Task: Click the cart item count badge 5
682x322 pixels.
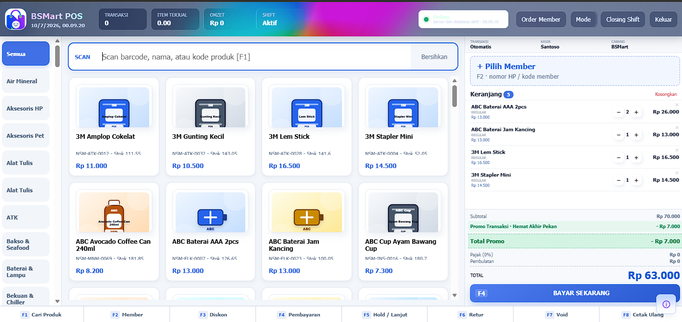Action: click(508, 94)
